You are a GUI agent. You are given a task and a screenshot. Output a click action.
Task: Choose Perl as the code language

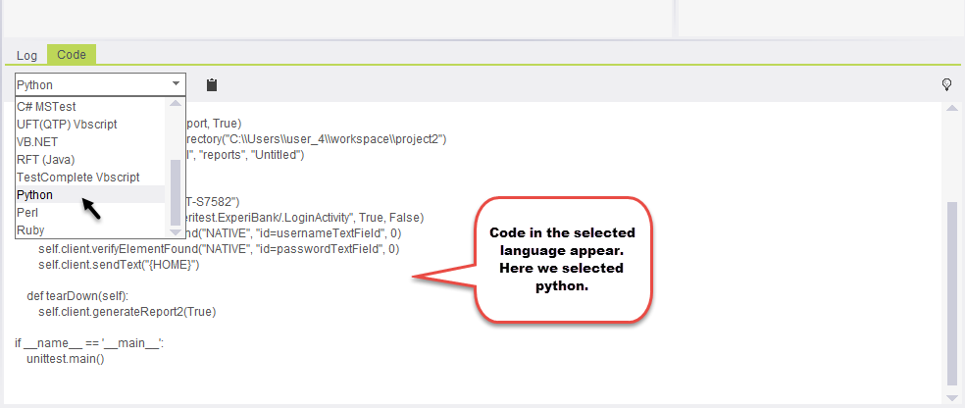[x=27, y=213]
